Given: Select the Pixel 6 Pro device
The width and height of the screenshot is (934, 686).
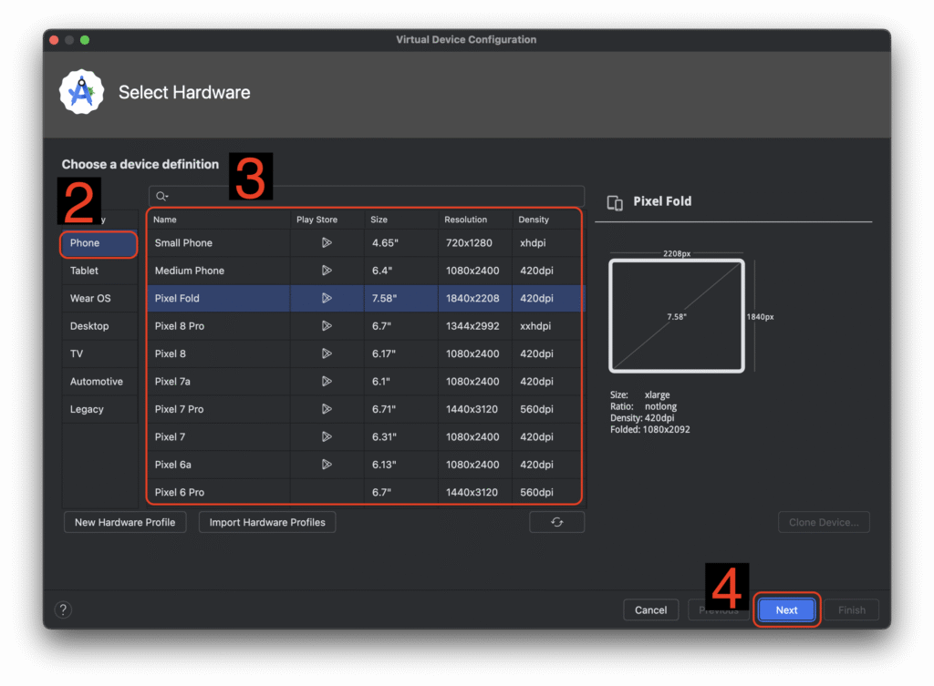Looking at the screenshot, I should click(x=180, y=492).
